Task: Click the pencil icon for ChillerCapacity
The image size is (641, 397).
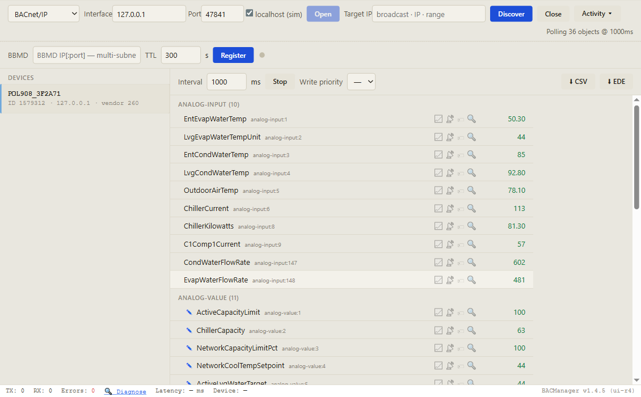Action: [189, 330]
